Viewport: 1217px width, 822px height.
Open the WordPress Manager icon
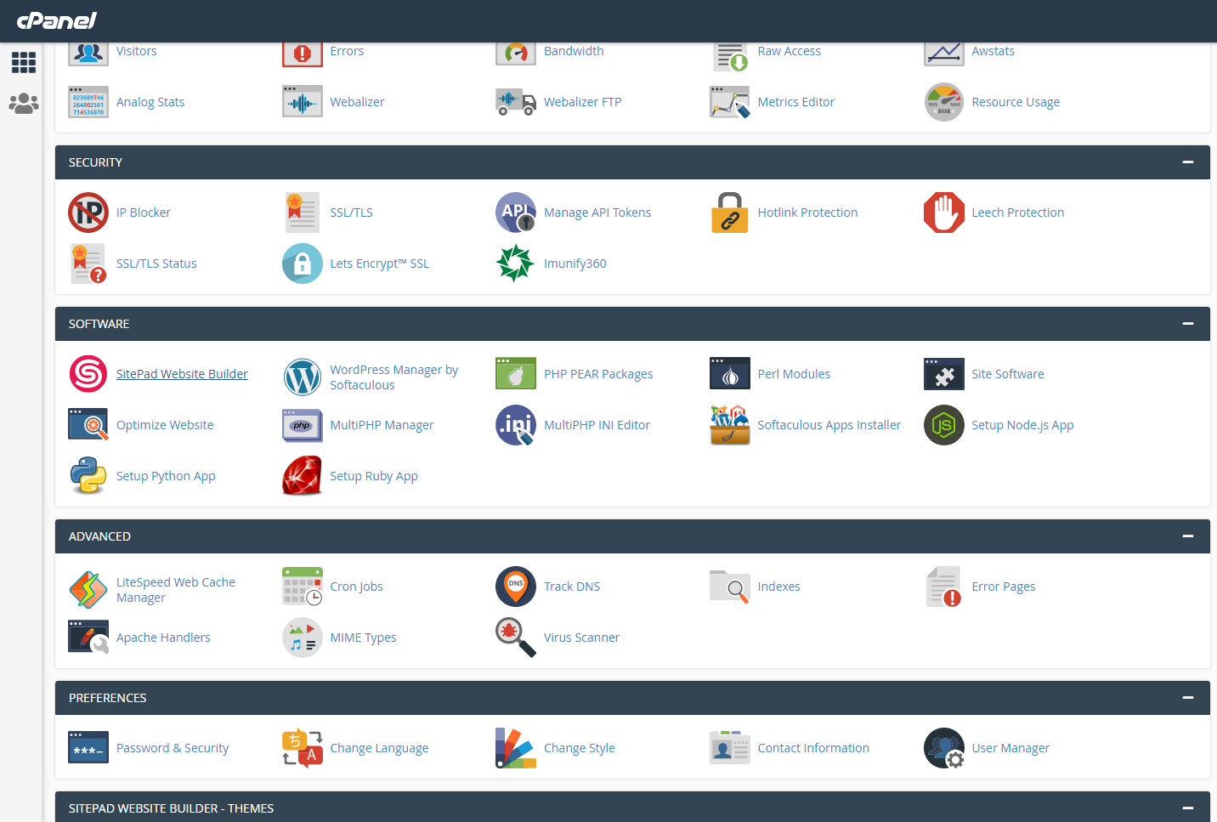pos(303,377)
